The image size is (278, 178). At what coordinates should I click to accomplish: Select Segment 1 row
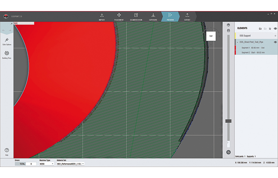click(x=256, y=48)
